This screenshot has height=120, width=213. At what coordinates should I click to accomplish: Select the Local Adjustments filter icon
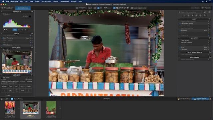pyautogui.click(x=200, y=16)
